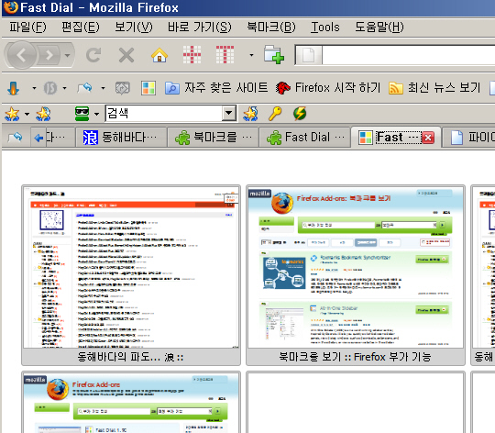Image resolution: width=495 pixels, height=433 pixels.
Task: Open the 바로 가기(S) menu
Action: [200, 28]
